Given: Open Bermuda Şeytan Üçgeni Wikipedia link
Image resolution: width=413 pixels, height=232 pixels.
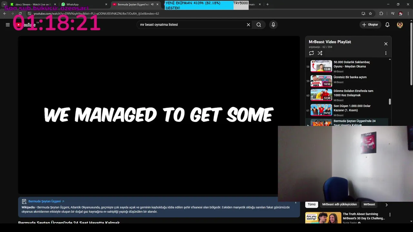Looking at the screenshot, I should pyautogui.click(x=46, y=201).
